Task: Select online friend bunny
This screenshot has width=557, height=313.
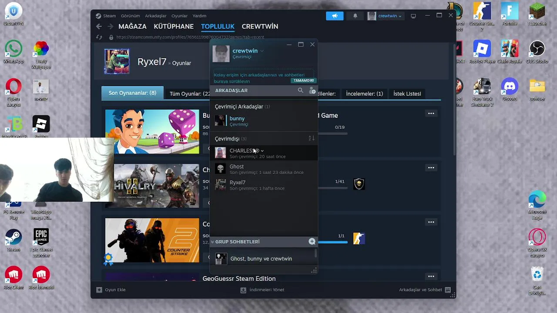Action: pyautogui.click(x=264, y=121)
